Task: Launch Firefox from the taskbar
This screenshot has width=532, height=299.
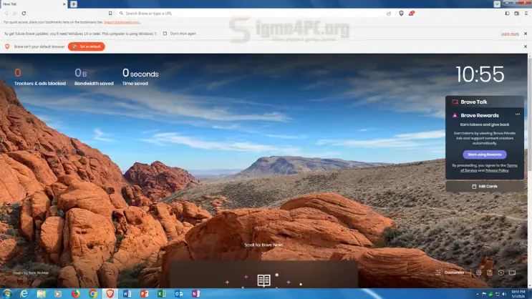Action: click(x=75, y=293)
